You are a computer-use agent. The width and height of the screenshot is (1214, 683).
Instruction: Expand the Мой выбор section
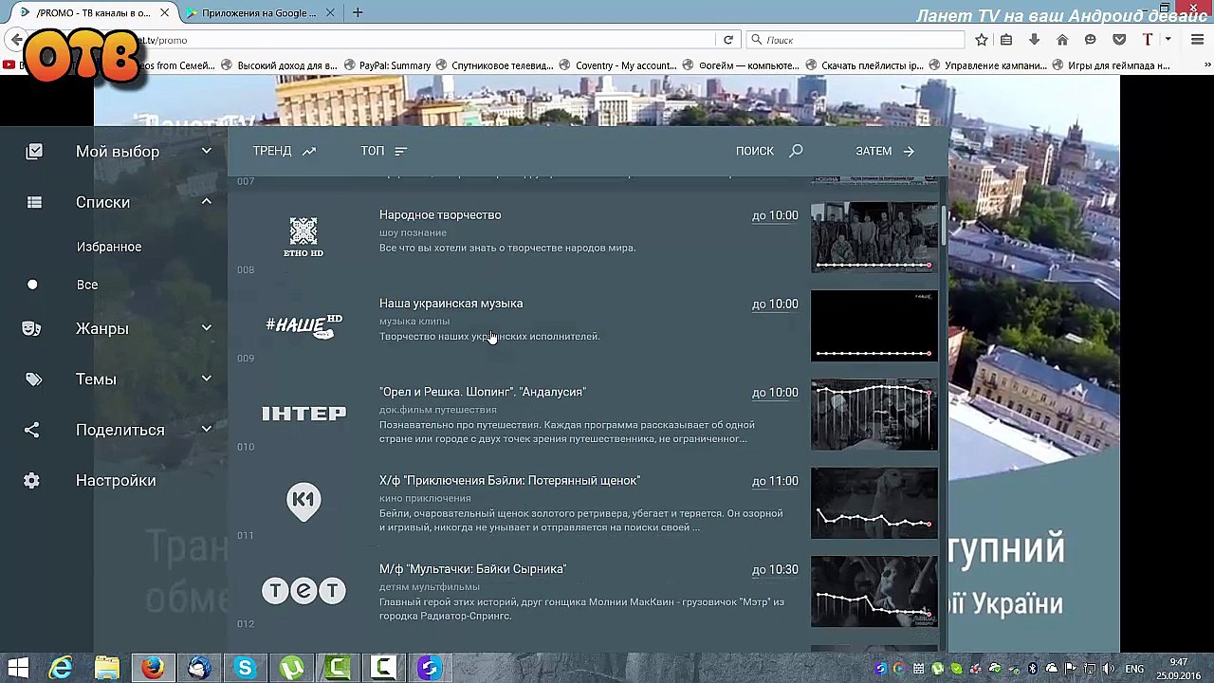tap(206, 151)
